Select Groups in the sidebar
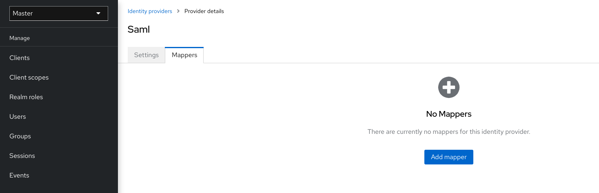This screenshot has width=599, height=193. (20, 136)
